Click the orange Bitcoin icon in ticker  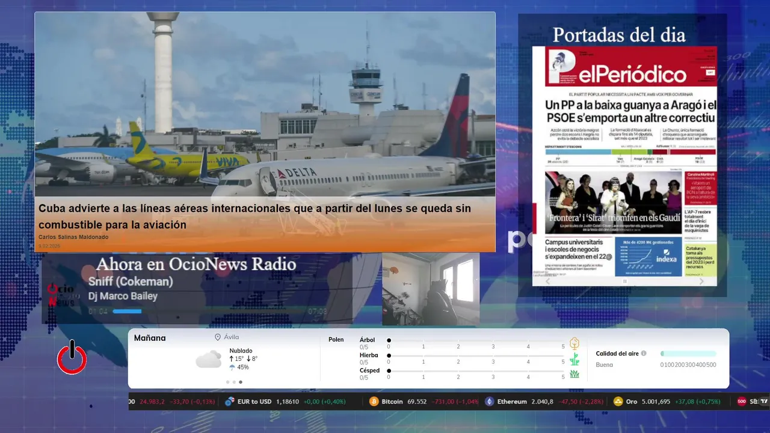pyautogui.click(x=374, y=402)
